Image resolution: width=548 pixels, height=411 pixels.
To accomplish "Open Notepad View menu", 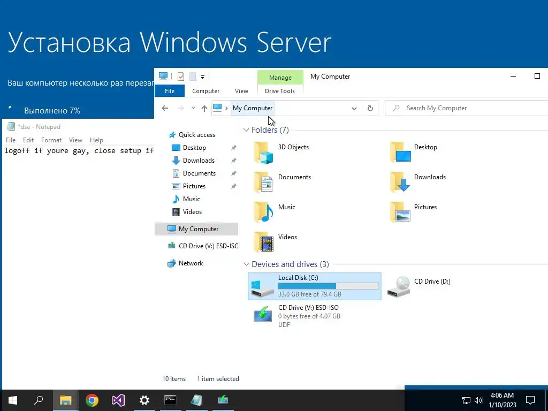I will pos(75,140).
